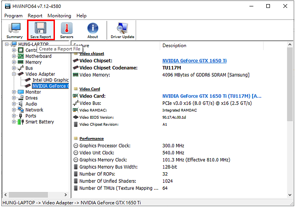Select the Memory chip icon in tree
This screenshot has height=208, width=296.
[x=21, y=62]
